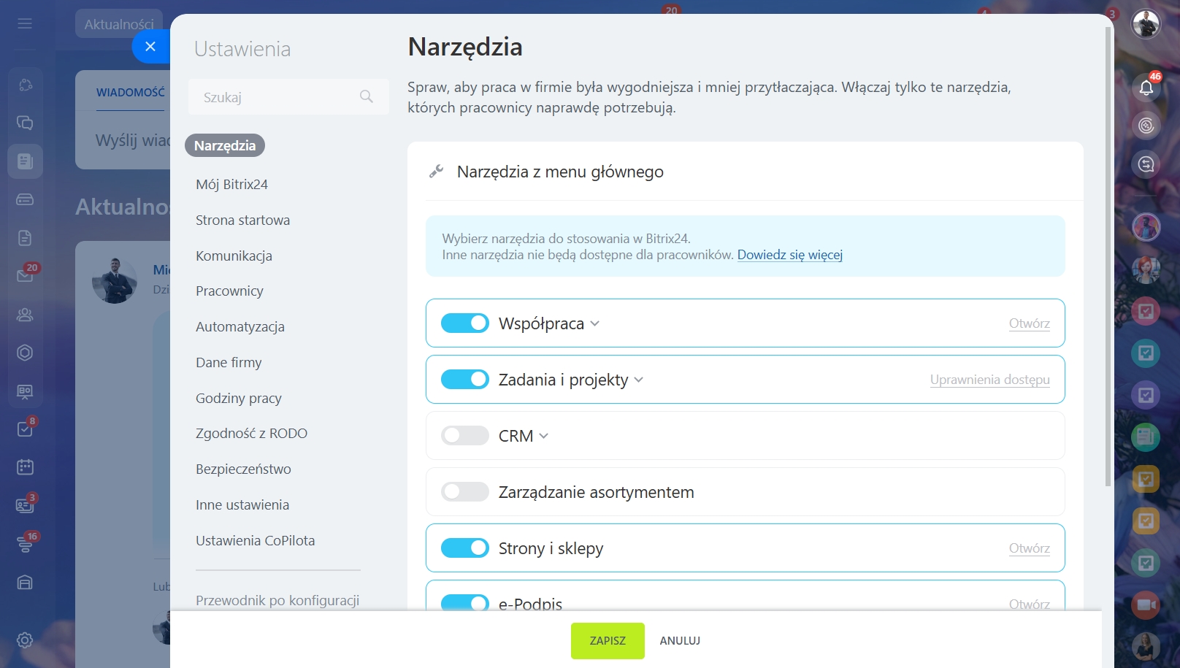Screen dimensions: 1180x668
Task: Click Otwórz in the Strony i sklepy row
Action: [1030, 548]
